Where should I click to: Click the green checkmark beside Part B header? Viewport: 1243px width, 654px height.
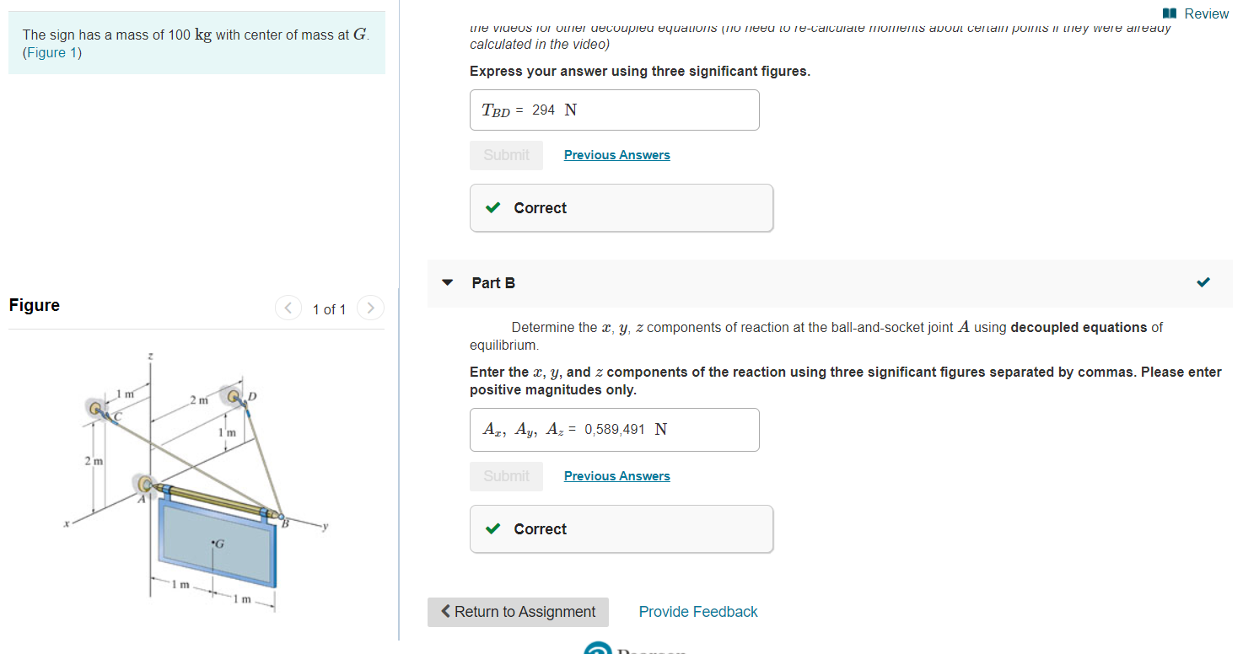pyautogui.click(x=1203, y=283)
